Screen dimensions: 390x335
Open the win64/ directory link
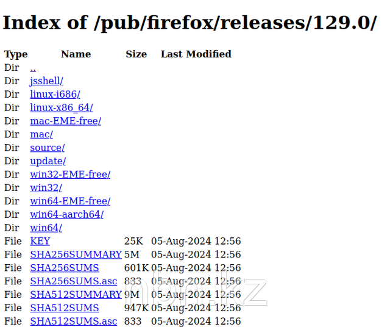46,228
